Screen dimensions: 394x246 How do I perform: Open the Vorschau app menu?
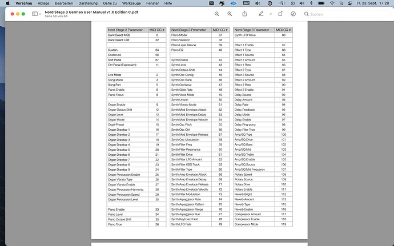24,3
